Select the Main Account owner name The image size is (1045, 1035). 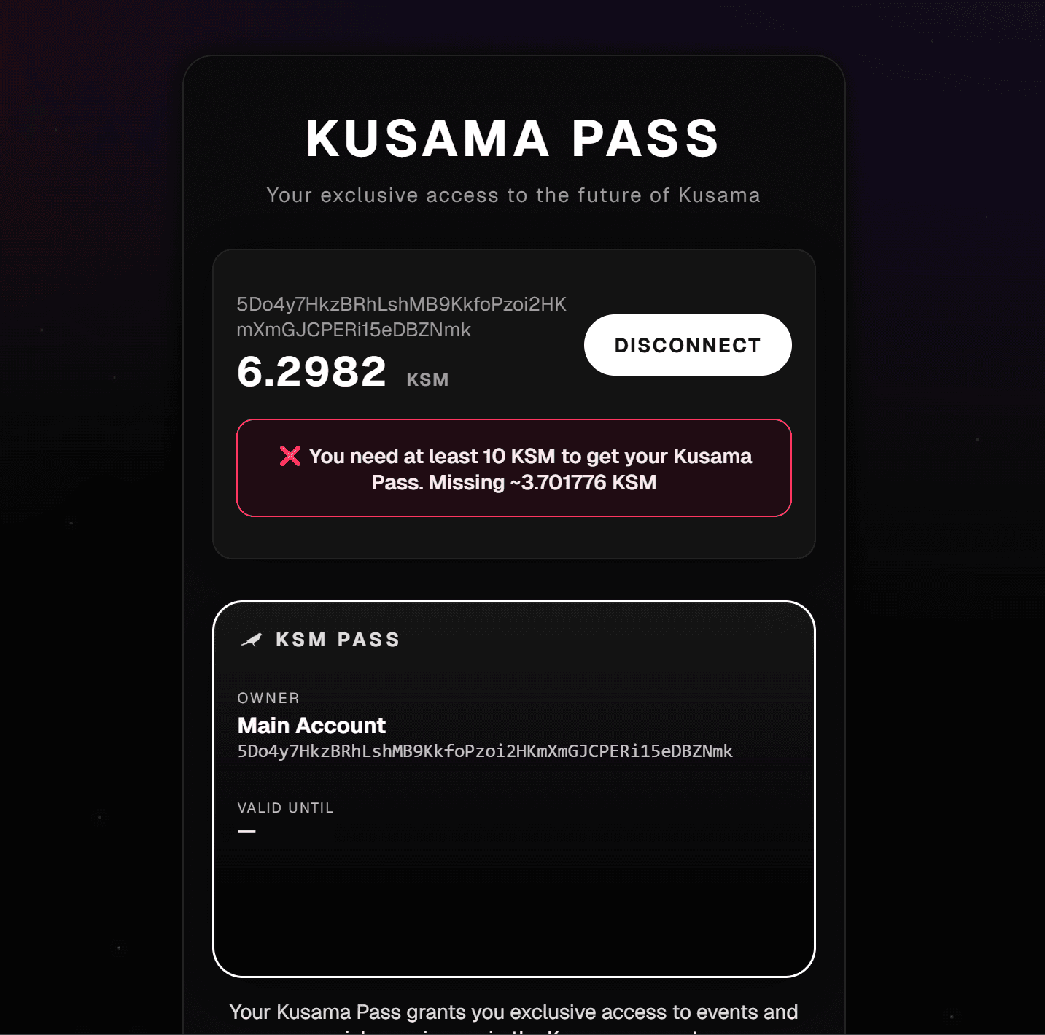[311, 725]
